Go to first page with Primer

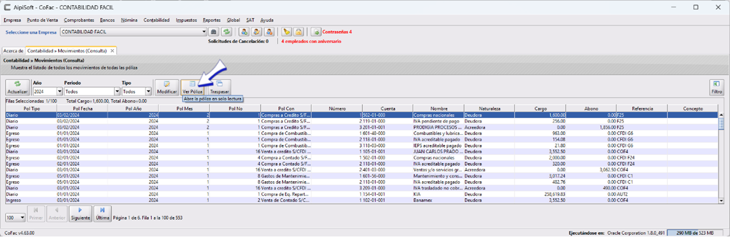[x=36, y=214]
